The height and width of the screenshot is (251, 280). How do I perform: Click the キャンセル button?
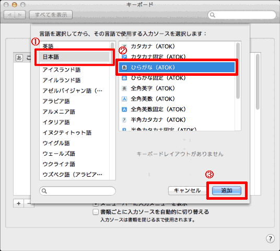click(187, 190)
